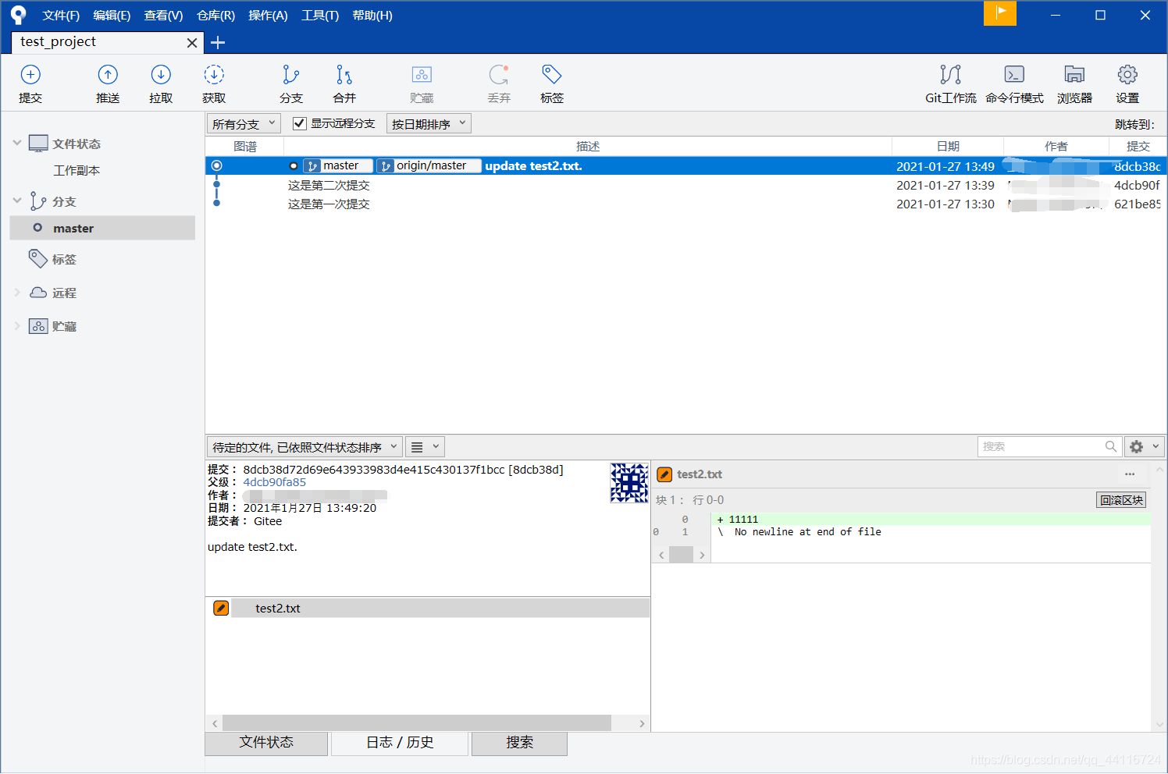Select the 这是第二次提交 commit row
The height and width of the screenshot is (774, 1168).
(x=685, y=185)
